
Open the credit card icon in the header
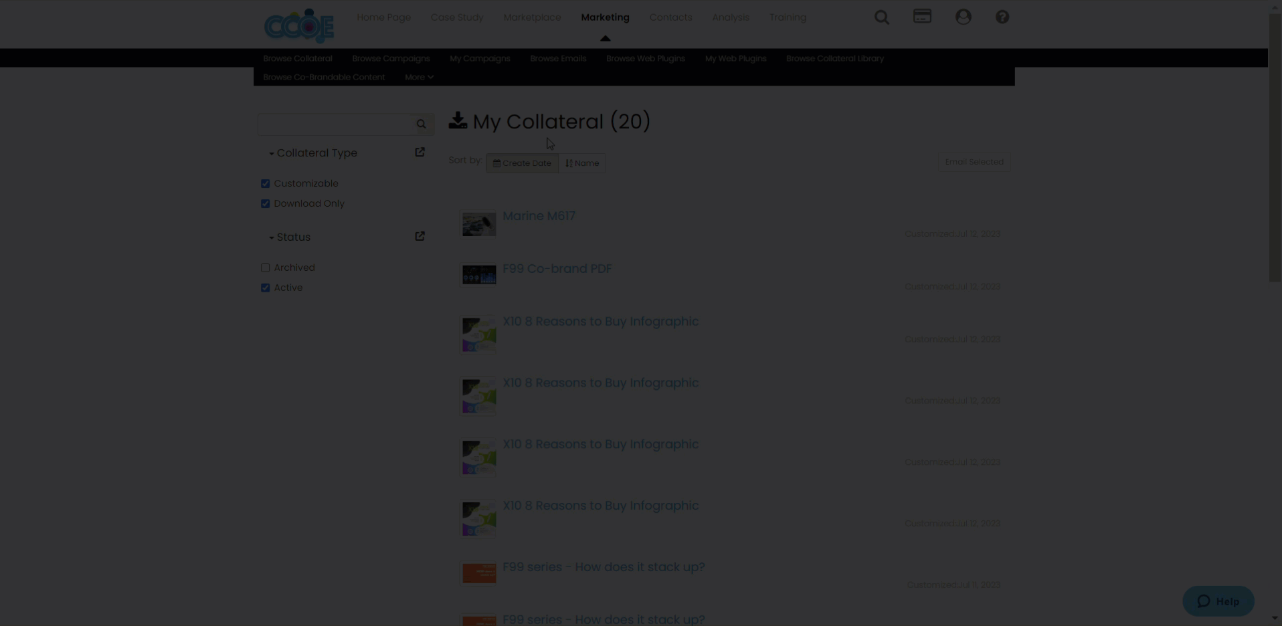922,16
